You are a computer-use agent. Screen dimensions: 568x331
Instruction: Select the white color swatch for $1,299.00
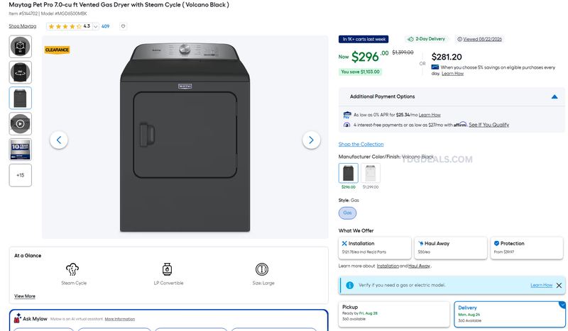click(371, 173)
